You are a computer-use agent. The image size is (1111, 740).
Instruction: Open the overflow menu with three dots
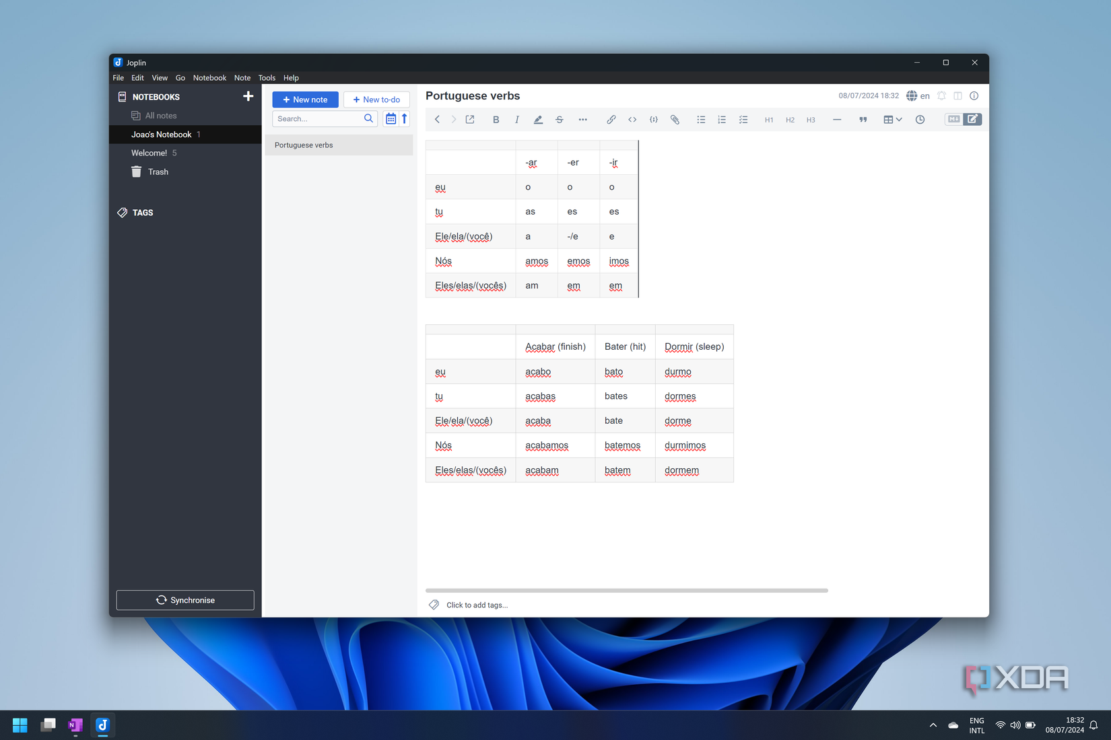[x=583, y=119]
